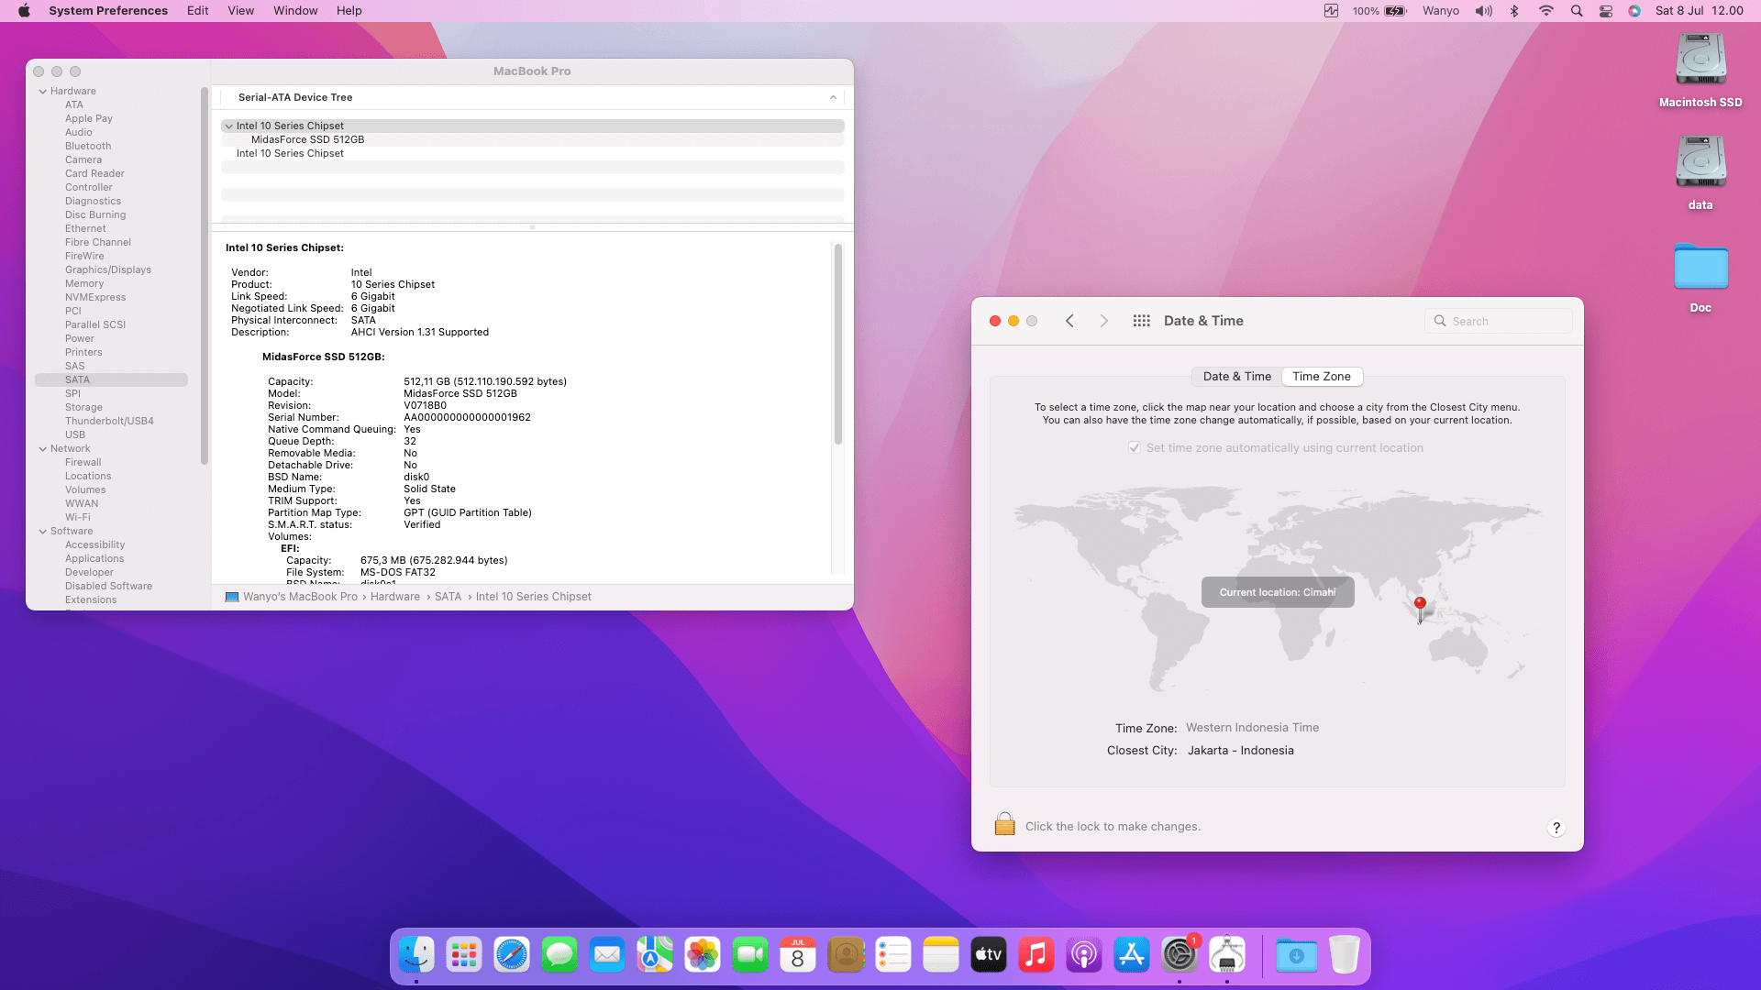Image resolution: width=1761 pixels, height=990 pixels.
Task: Collapse the Hardware section in the sidebar
Action: [42, 92]
